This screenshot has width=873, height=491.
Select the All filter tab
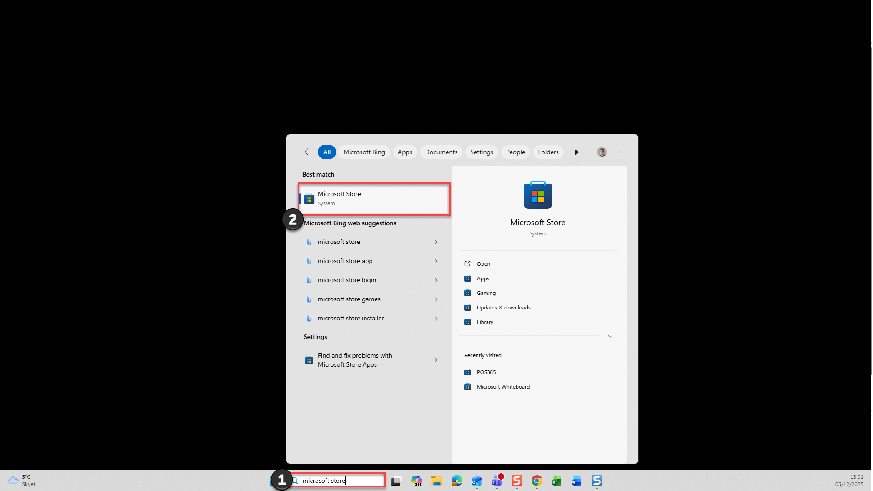coord(327,152)
